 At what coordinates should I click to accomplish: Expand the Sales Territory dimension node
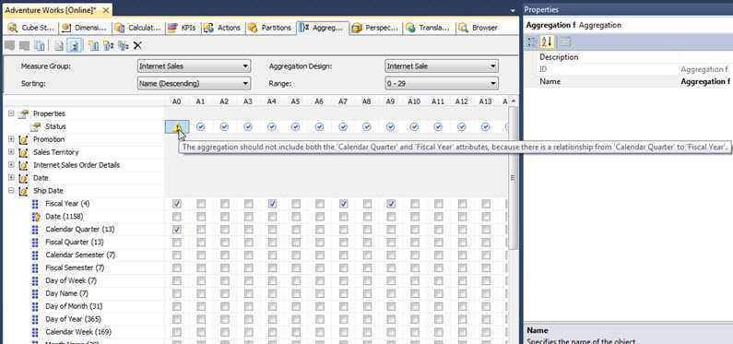[x=11, y=152]
